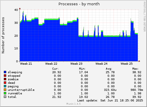Click the dead legend color swatch

tap(5, 83)
